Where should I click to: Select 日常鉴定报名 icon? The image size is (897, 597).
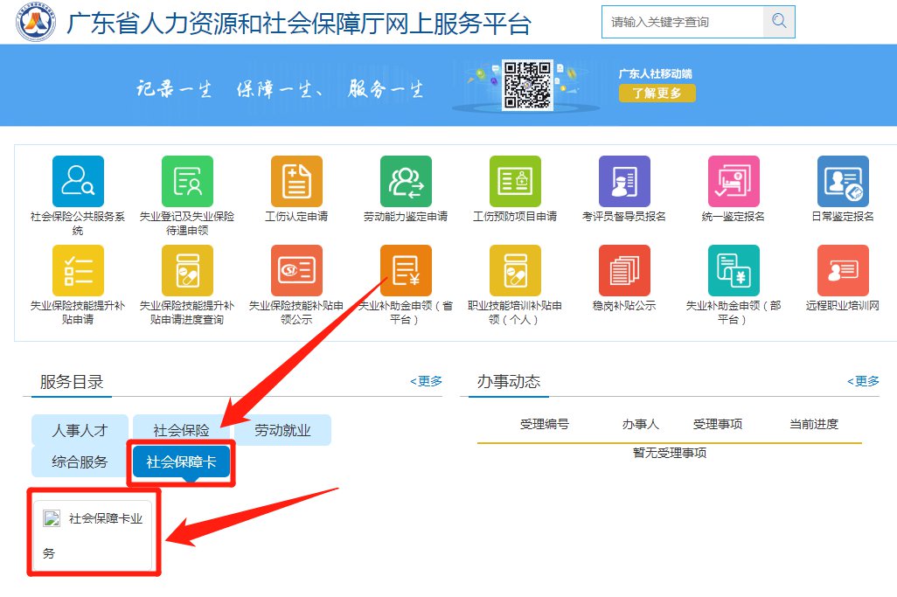[843, 182]
